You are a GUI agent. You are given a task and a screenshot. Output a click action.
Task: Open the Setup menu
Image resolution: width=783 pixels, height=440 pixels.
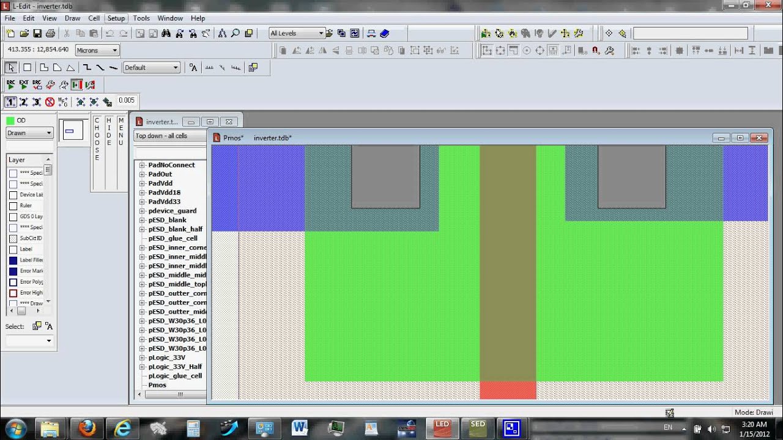116,18
